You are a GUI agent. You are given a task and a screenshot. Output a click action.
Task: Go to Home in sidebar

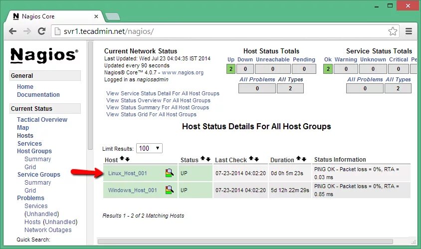pyautogui.click(x=25, y=87)
